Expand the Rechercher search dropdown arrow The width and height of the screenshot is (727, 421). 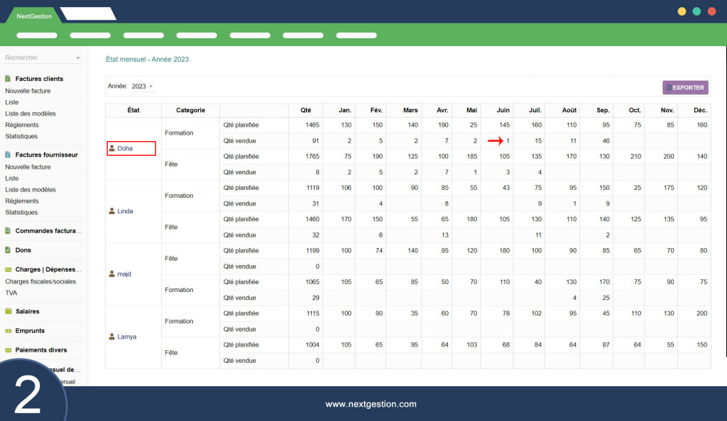click(78, 58)
